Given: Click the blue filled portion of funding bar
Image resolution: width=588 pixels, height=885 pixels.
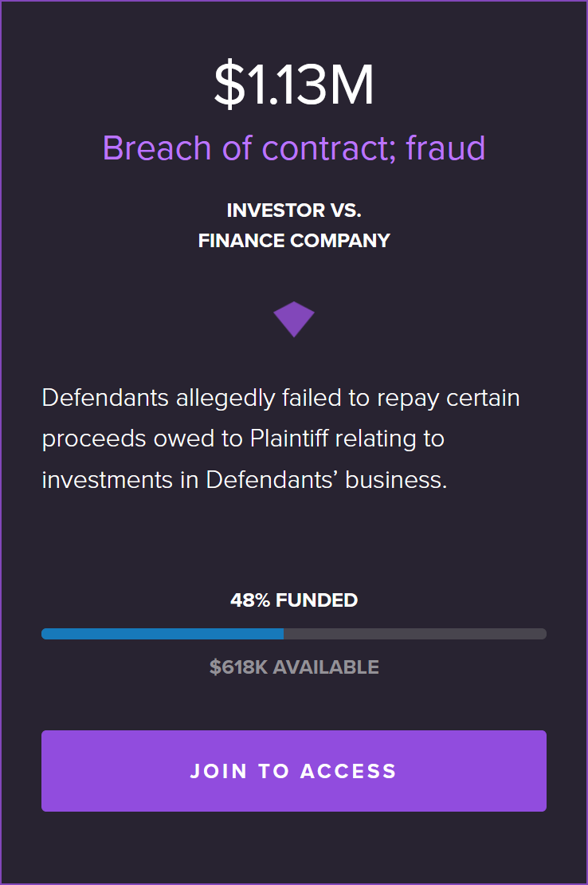Looking at the screenshot, I should click(163, 634).
